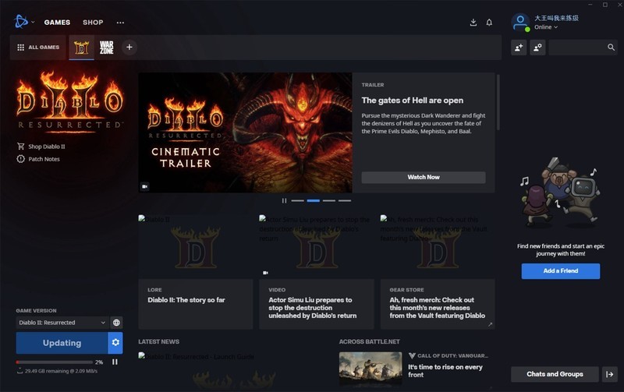Image resolution: width=624 pixels, height=392 pixels.
Task: Open Patch Notes link
Action: (x=38, y=159)
